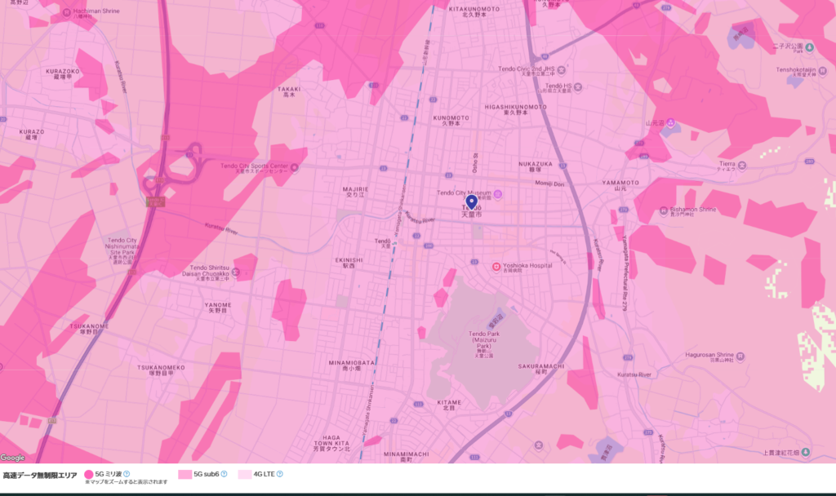Screen dimensions: 836x496
Task: Open help icon next to 5G sub6
Action: tap(224, 473)
